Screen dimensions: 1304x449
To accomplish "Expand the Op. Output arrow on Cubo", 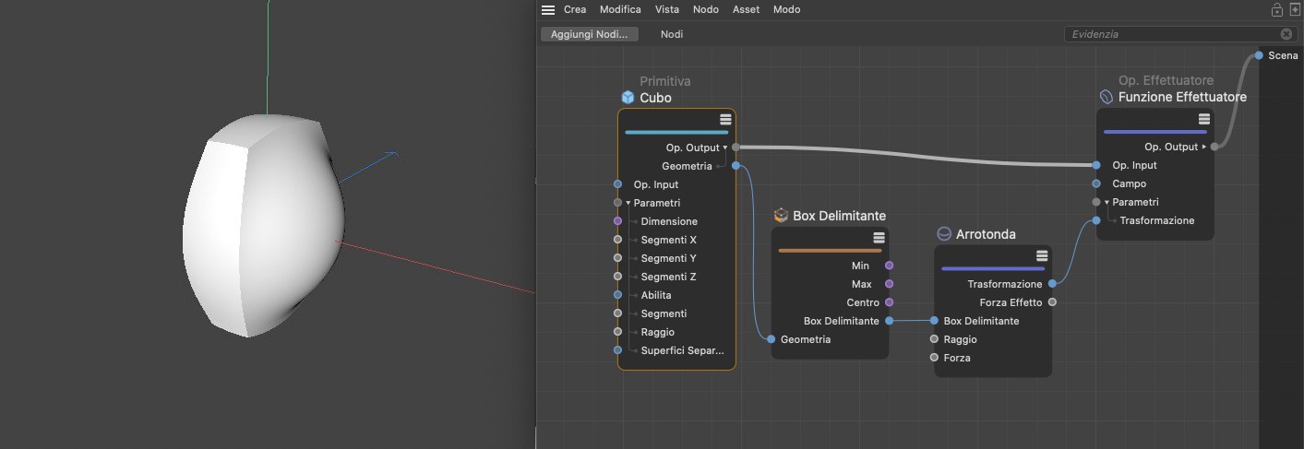I will tap(725, 148).
